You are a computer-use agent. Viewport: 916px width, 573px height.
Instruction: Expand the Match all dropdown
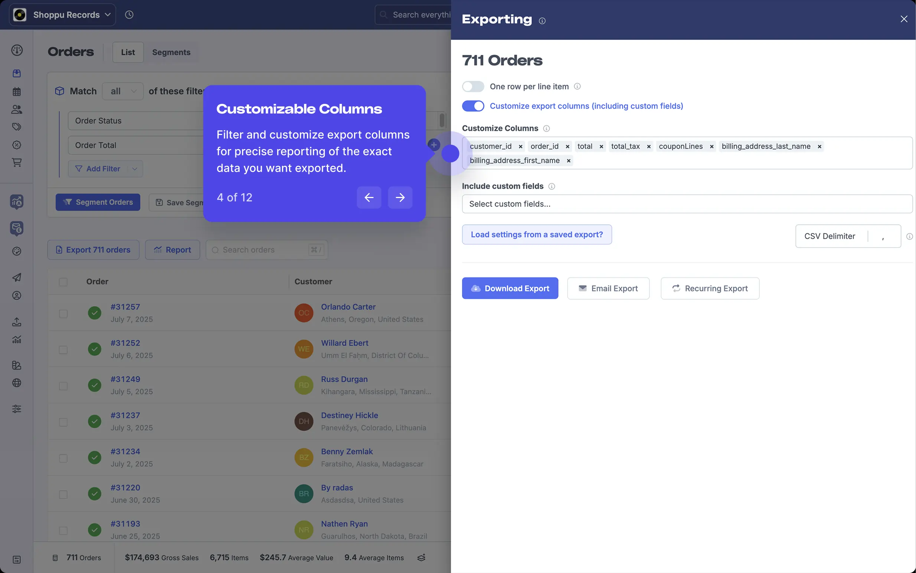click(x=123, y=91)
